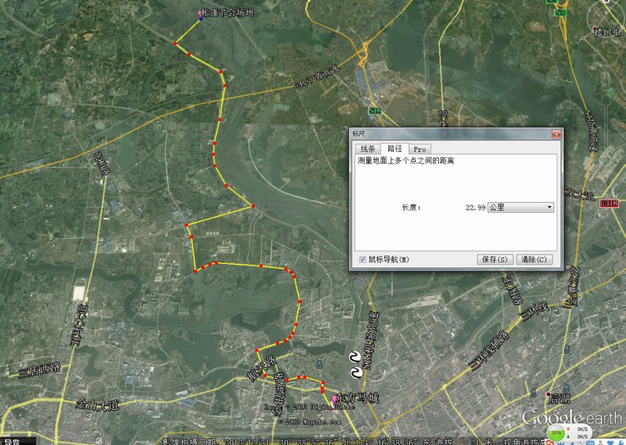Screen dimensions: 626x445
Task: Open the Pro tab in the ruler dialog
Action: coord(420,149)
